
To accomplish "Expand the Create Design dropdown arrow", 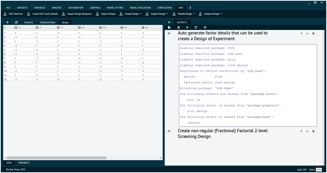I will [140, 14].
